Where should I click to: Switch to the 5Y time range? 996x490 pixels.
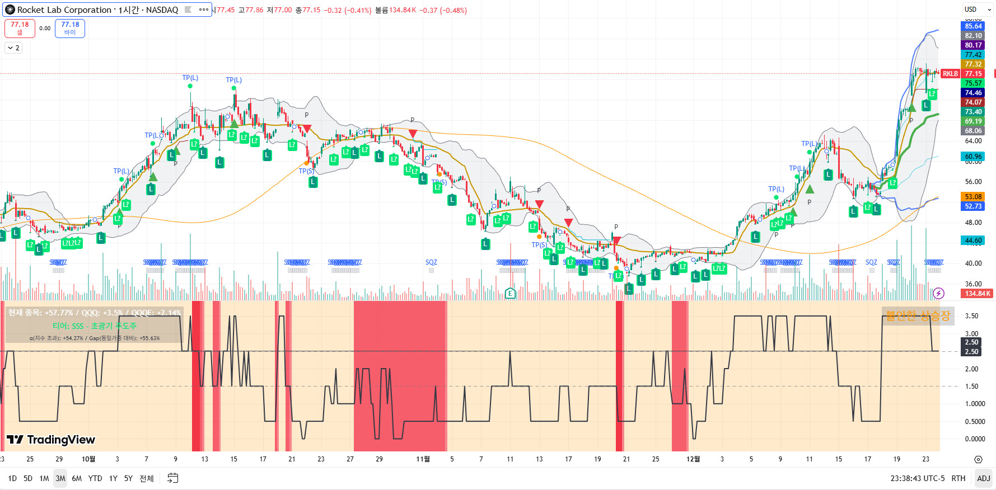click(128, 478)
